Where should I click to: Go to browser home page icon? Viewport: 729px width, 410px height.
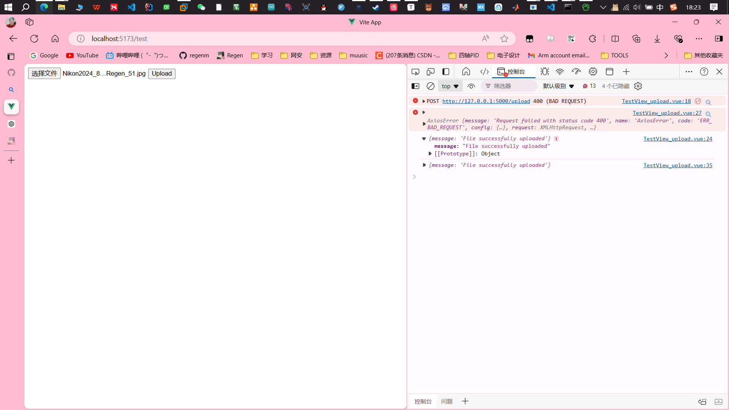pos(55,38)
